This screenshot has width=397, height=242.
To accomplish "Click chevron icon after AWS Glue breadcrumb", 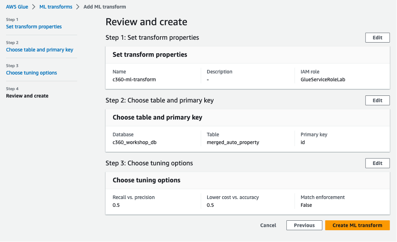I will pos(34,7).
